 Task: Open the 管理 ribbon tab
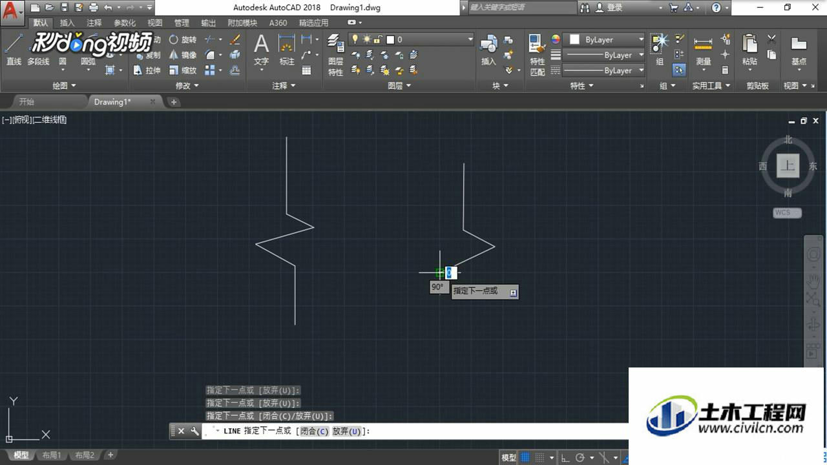(182, 23)
